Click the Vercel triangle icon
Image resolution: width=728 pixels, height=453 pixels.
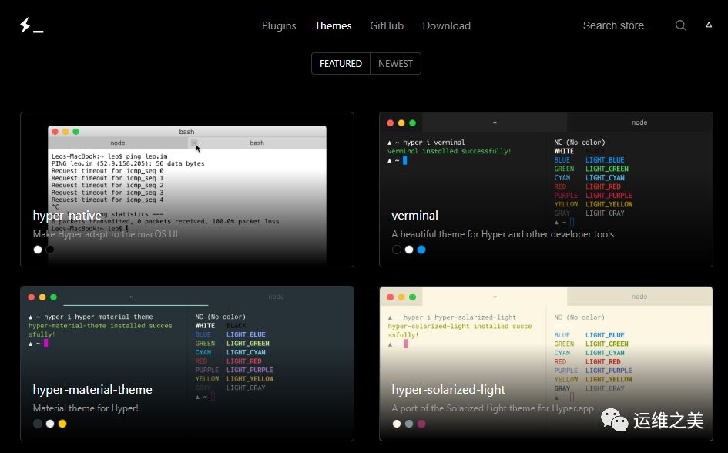pos(709,25)
